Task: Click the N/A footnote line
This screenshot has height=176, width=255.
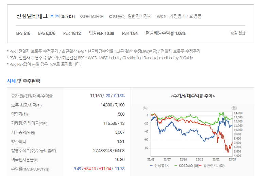Action: pos(44,64)
